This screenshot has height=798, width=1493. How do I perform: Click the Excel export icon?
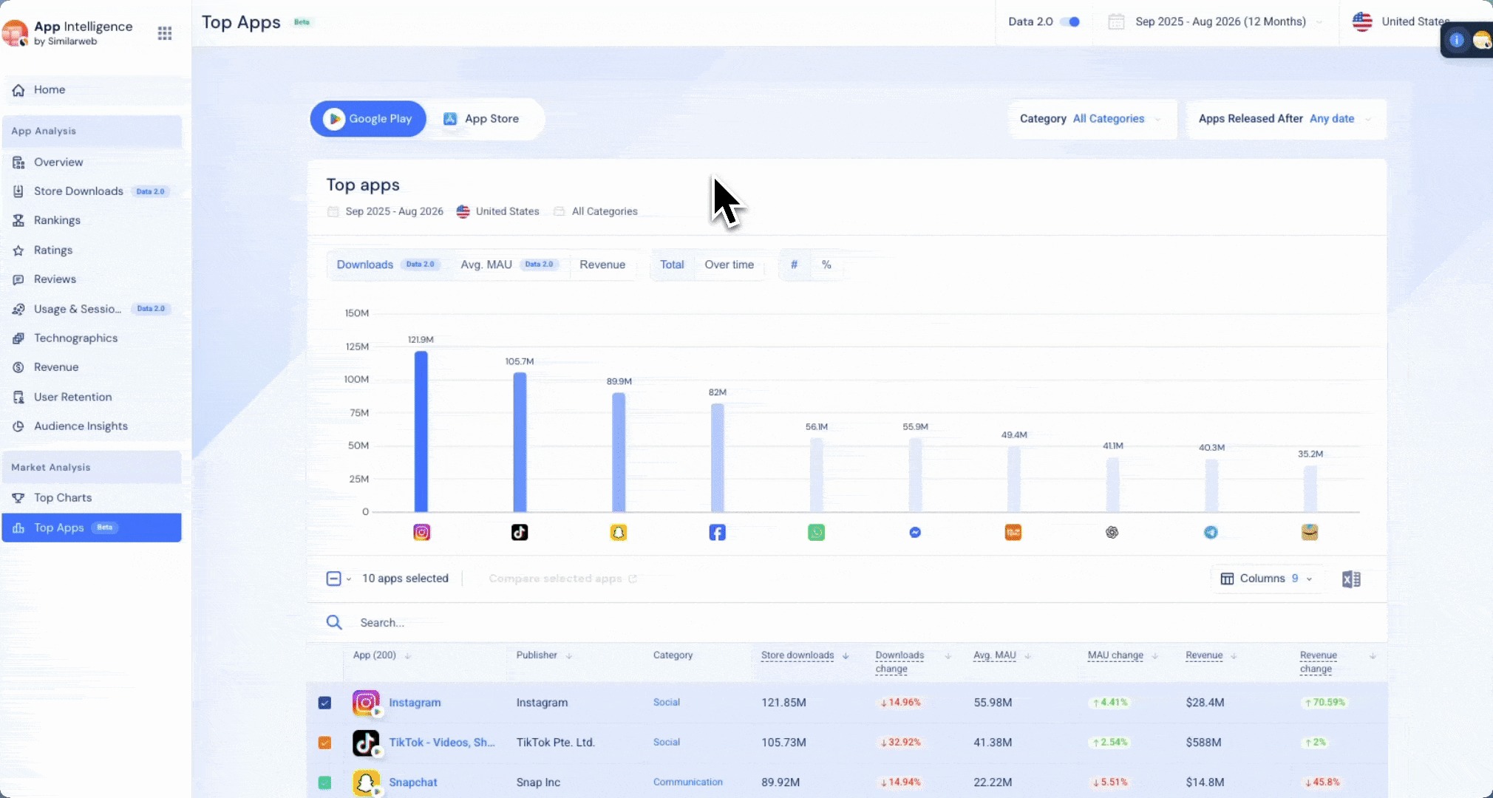click(x=1351, y=579)
